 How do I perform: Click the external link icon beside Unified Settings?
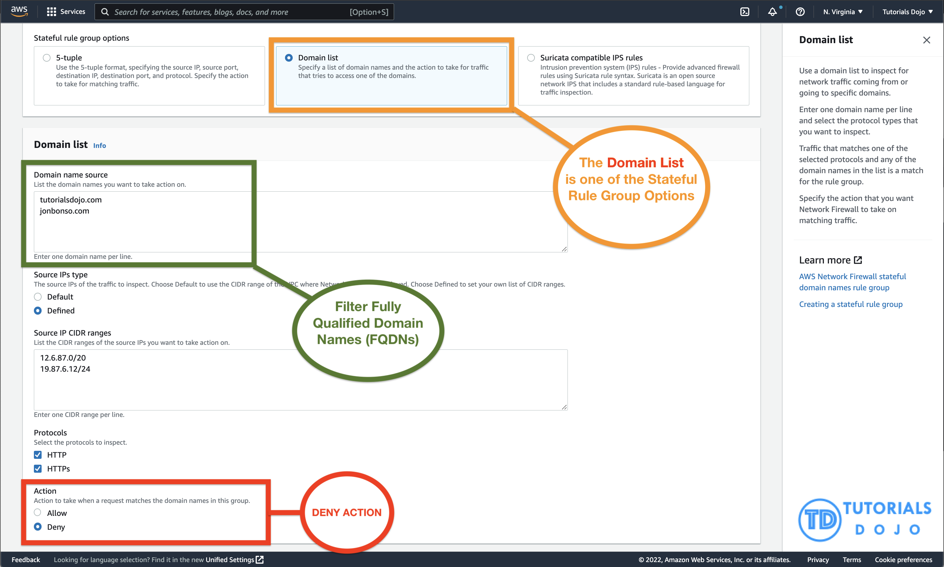(x=260, y=559)
